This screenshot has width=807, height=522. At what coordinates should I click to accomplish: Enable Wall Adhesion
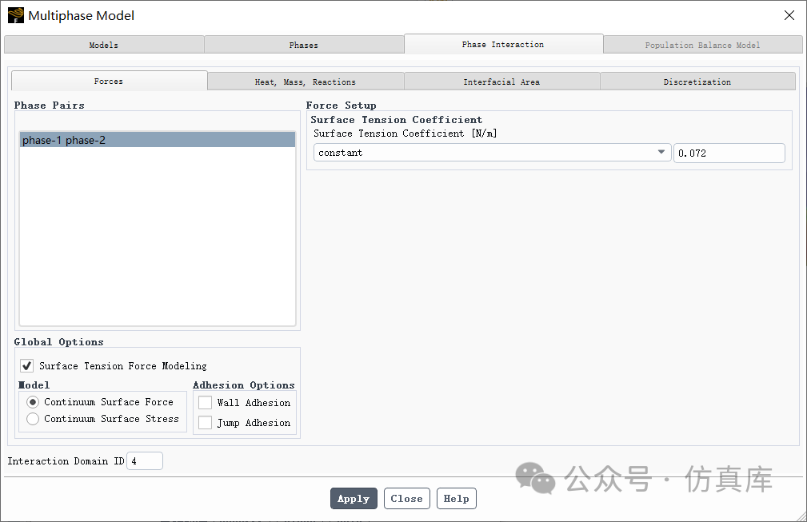point(205,402)
